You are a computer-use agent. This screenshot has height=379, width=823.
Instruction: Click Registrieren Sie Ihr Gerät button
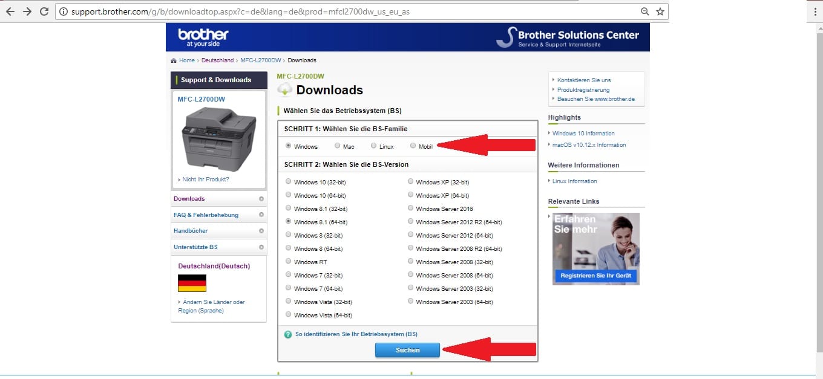point(595,276)
